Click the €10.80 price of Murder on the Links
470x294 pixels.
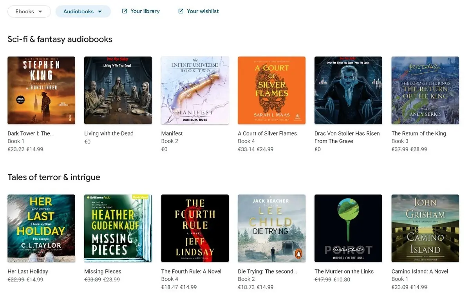(x=342, y=280)
